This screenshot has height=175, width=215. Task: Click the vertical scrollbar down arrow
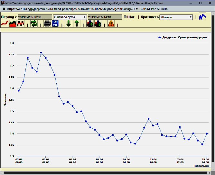coord(213,170)
